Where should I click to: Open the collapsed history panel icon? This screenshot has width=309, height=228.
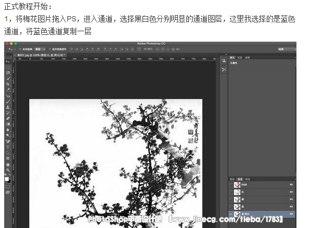[224, 61]
